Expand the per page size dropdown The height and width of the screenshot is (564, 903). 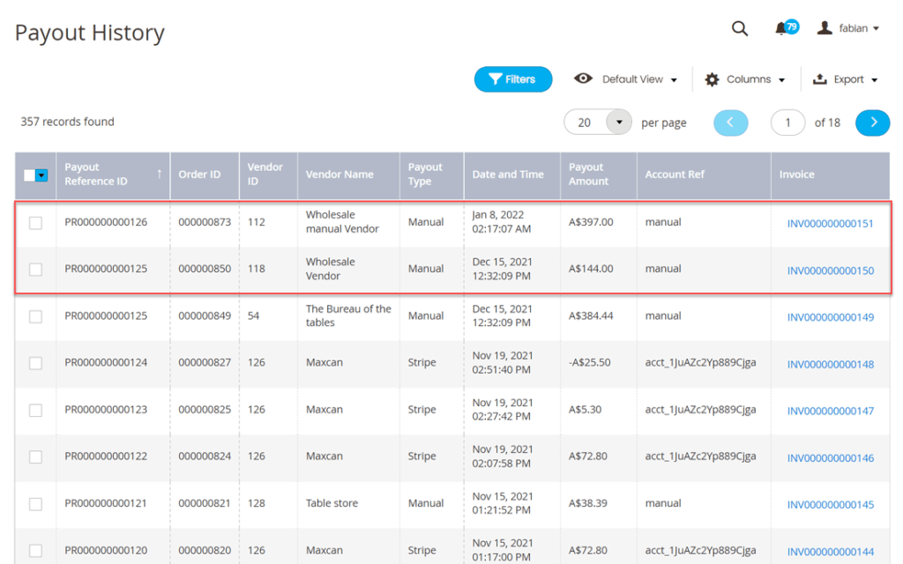pyautogui.click(x=619, y=122)
